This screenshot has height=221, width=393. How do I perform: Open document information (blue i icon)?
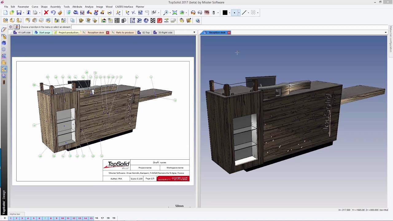coord(28,13)
